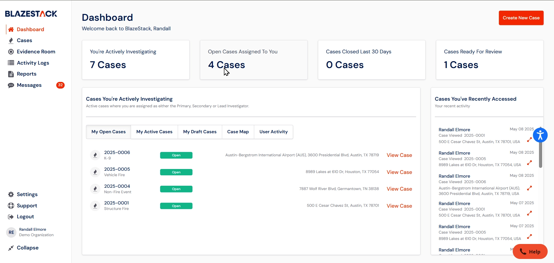554x263 pixels.
Task: Click the BlazeStack logo
Action: pyautogui.click(x=31, y=14)
